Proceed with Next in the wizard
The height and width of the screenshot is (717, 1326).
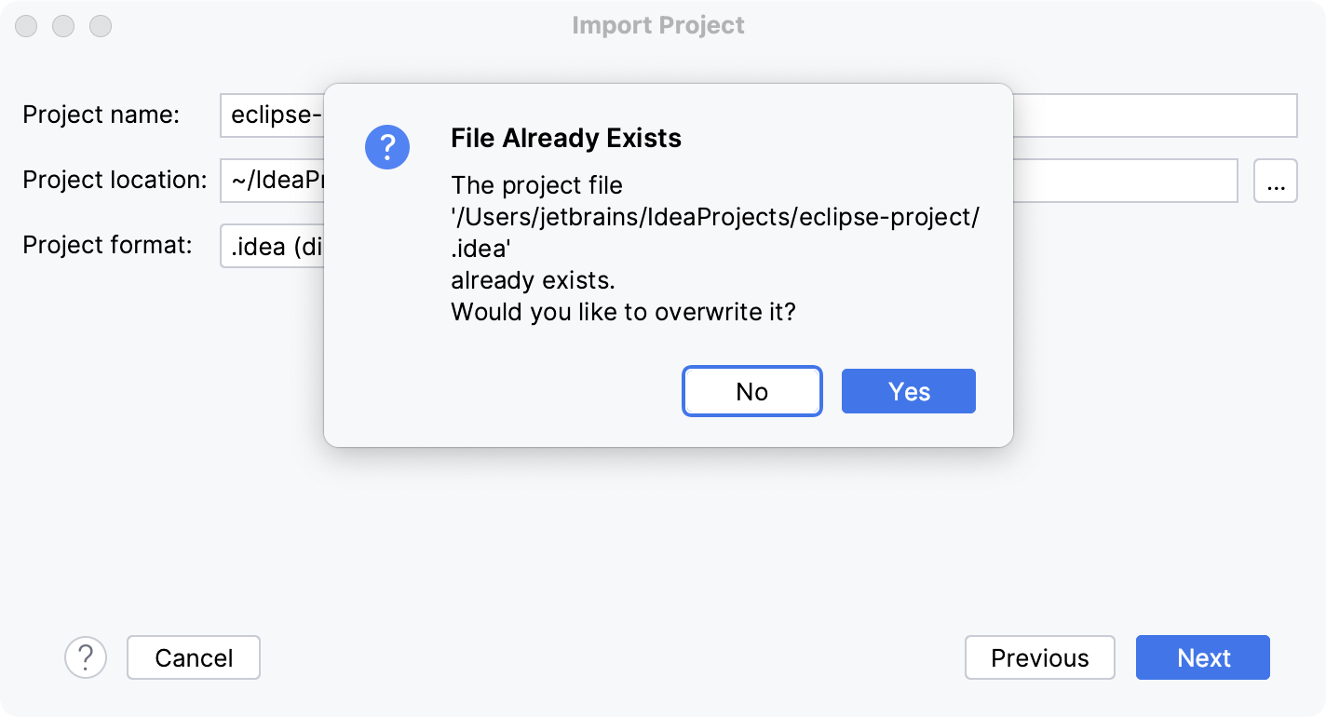pyautogui.click(x=1202, y=657)
